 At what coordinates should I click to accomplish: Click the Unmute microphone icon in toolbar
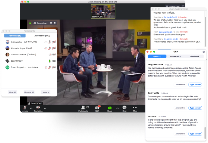[25, 107]
